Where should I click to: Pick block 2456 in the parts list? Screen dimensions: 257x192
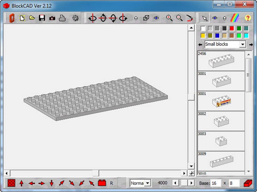(x=221, y=61)
